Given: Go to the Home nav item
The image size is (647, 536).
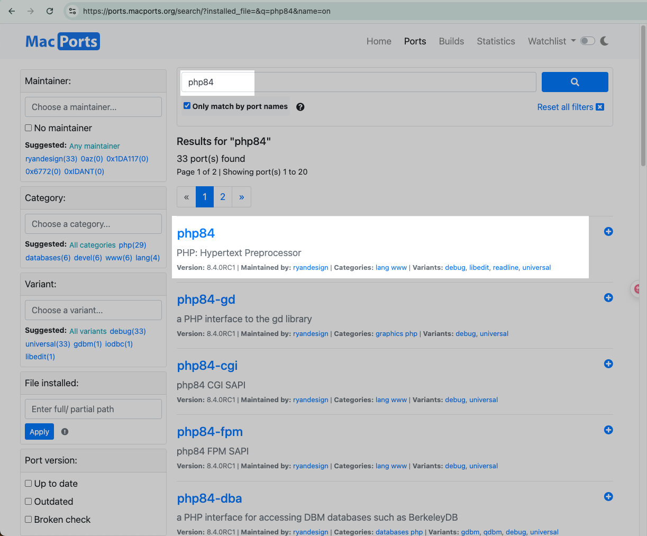Looking at the screenshot, I should click(379, 41).
